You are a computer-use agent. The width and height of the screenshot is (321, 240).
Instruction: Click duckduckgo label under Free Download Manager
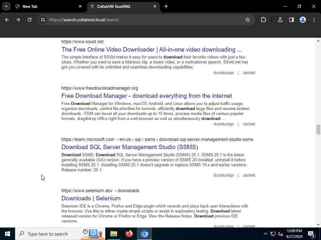(224, 124)
